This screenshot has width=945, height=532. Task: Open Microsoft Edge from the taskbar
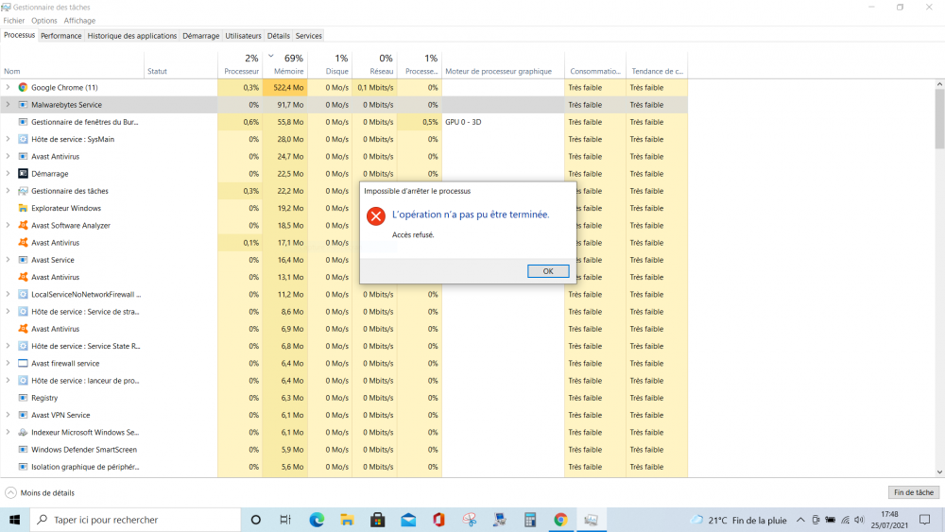[317, 520]
